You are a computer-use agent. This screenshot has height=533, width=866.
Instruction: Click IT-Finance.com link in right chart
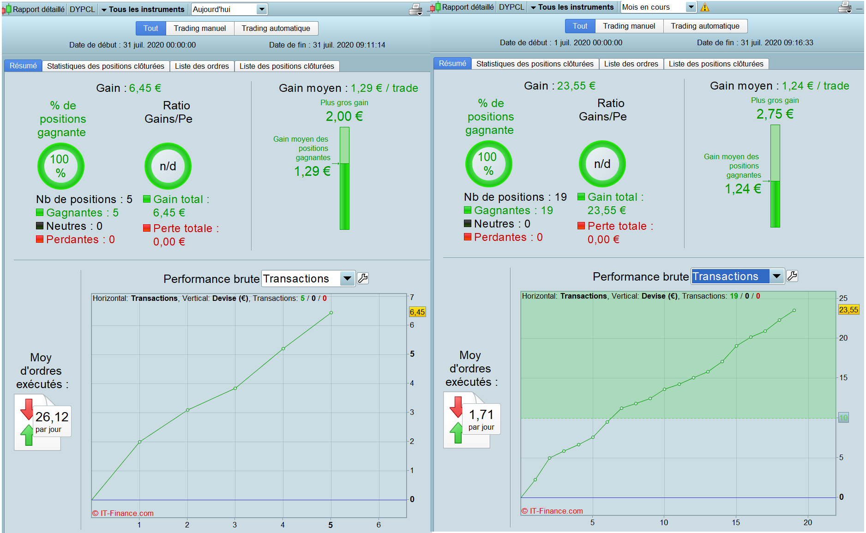tap(552, 511)
